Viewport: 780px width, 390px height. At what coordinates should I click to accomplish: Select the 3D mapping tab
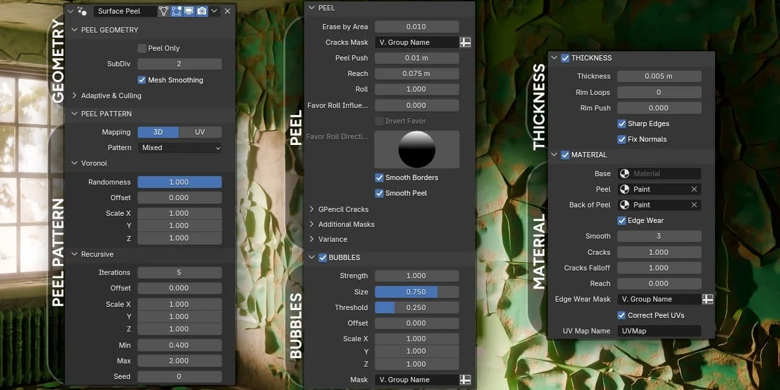point(159,131)
